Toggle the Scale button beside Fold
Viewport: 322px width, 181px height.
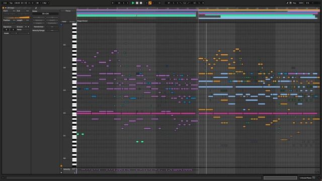click(x=72, y=22)
